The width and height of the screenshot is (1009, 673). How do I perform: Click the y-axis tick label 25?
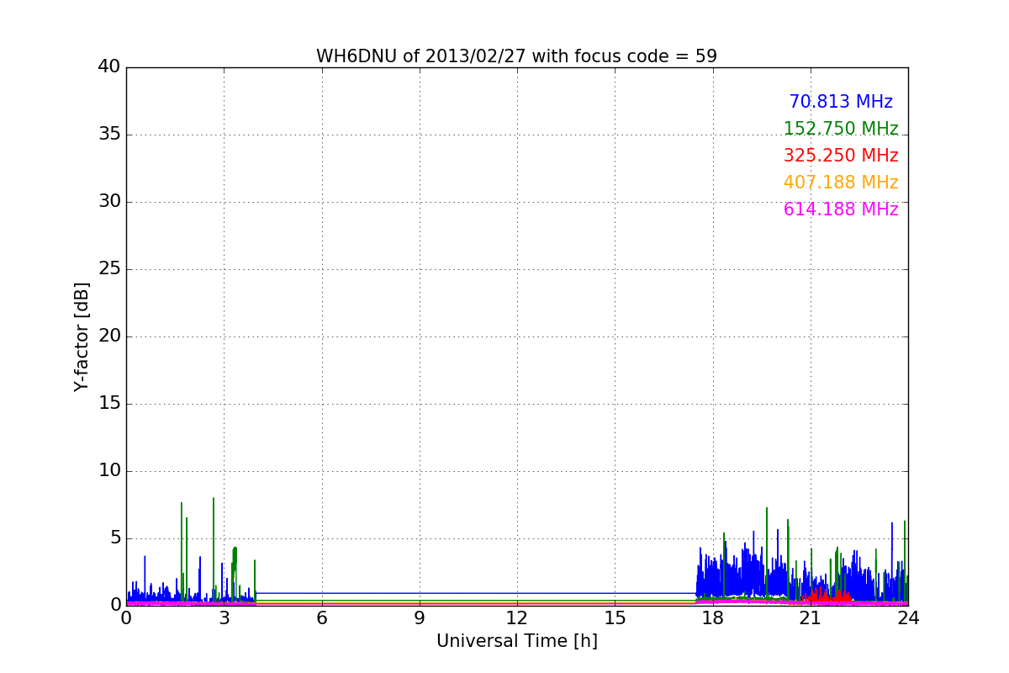(109, 269)
